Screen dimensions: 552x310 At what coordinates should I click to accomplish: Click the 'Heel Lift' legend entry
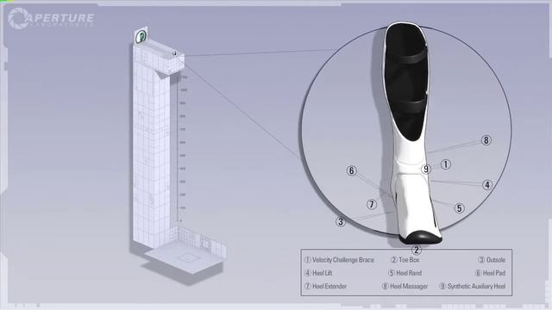[x=318, y=273]
